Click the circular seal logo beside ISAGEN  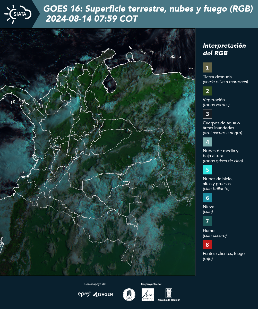click(x=129, y=295)
